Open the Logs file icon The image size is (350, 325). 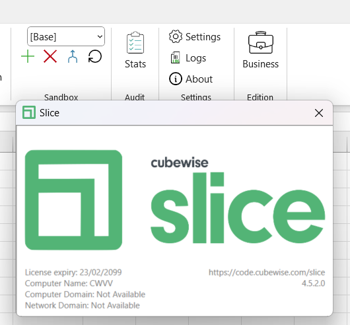pyautogui.click(x=176, y=57)
